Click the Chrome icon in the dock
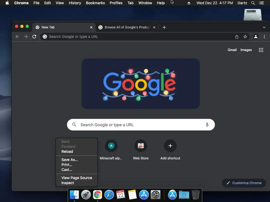 pos(98,195)
